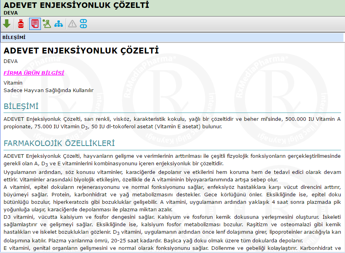Click the Vitamin category text
Image resolution: width=345 pixels, height=253 pixels.
tap(13, 83)
